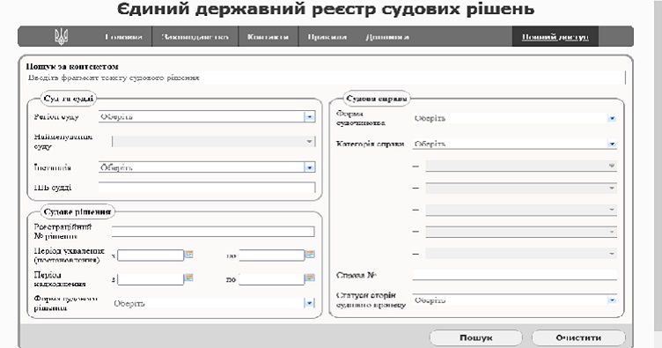The width and height of the screenshot is (662, 348).
Task: Click the page title Єдиний державний реєстр судових рішень
Action: pyautogui.click(x=326, y=9)
